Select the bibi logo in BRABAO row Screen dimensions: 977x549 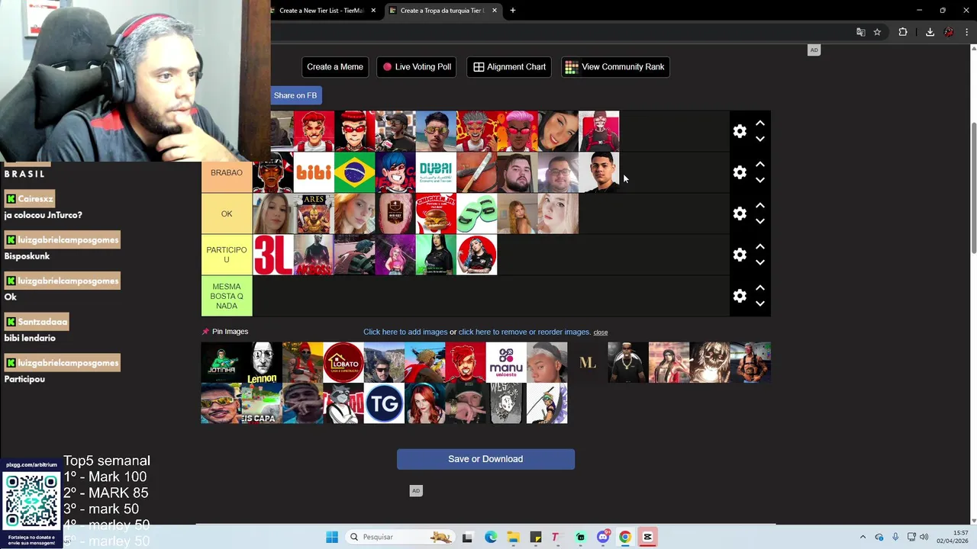click(x=314, y=172)
